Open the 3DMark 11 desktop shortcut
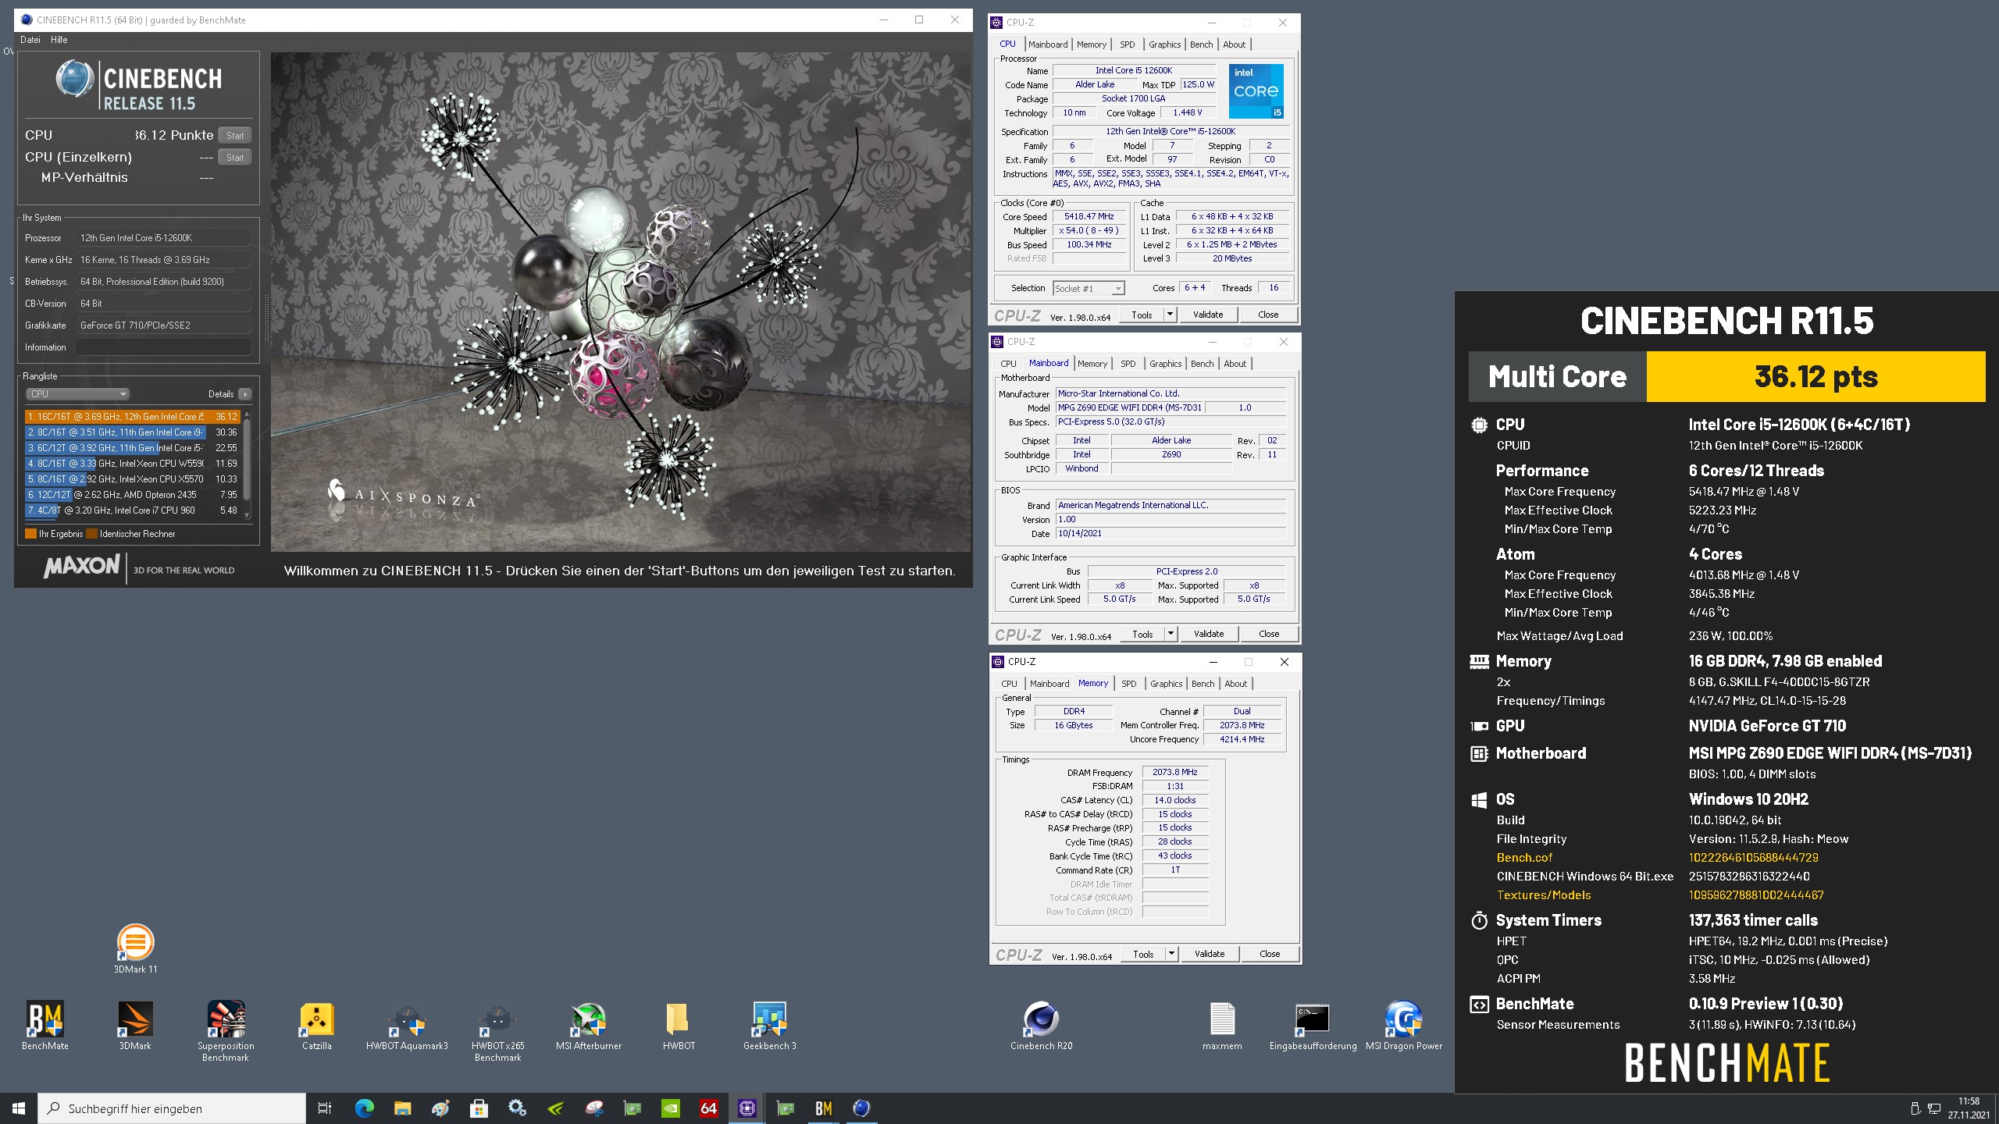1999x1124 pixels. (135, 948)
